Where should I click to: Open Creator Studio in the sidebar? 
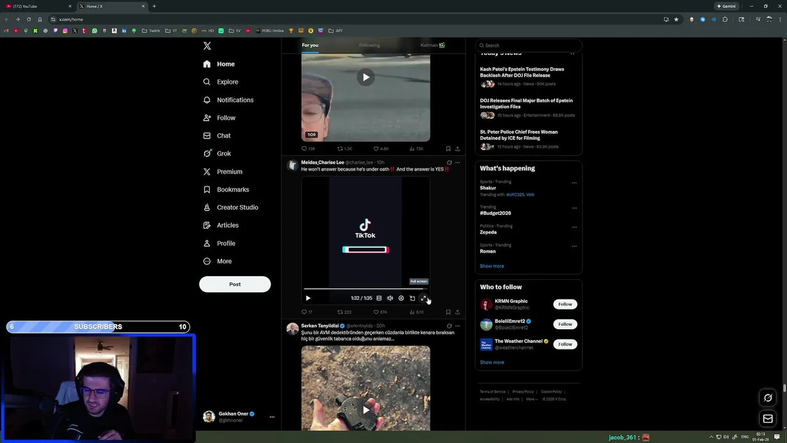(x=231, y=207)
